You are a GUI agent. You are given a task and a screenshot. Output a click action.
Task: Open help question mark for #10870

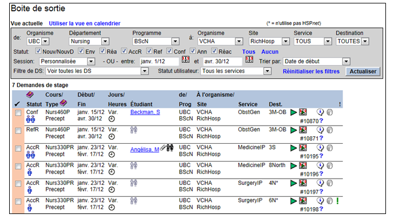pyautogui.click(x=321, y=121)
